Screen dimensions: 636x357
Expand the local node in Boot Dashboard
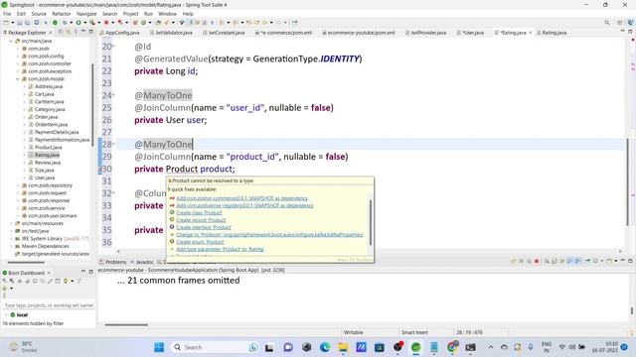pyautogui.click(x=6, y=314)
